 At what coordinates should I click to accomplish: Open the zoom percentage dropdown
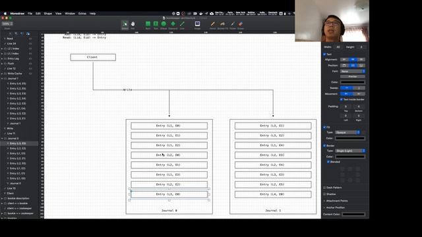click(x=7, y=24)
